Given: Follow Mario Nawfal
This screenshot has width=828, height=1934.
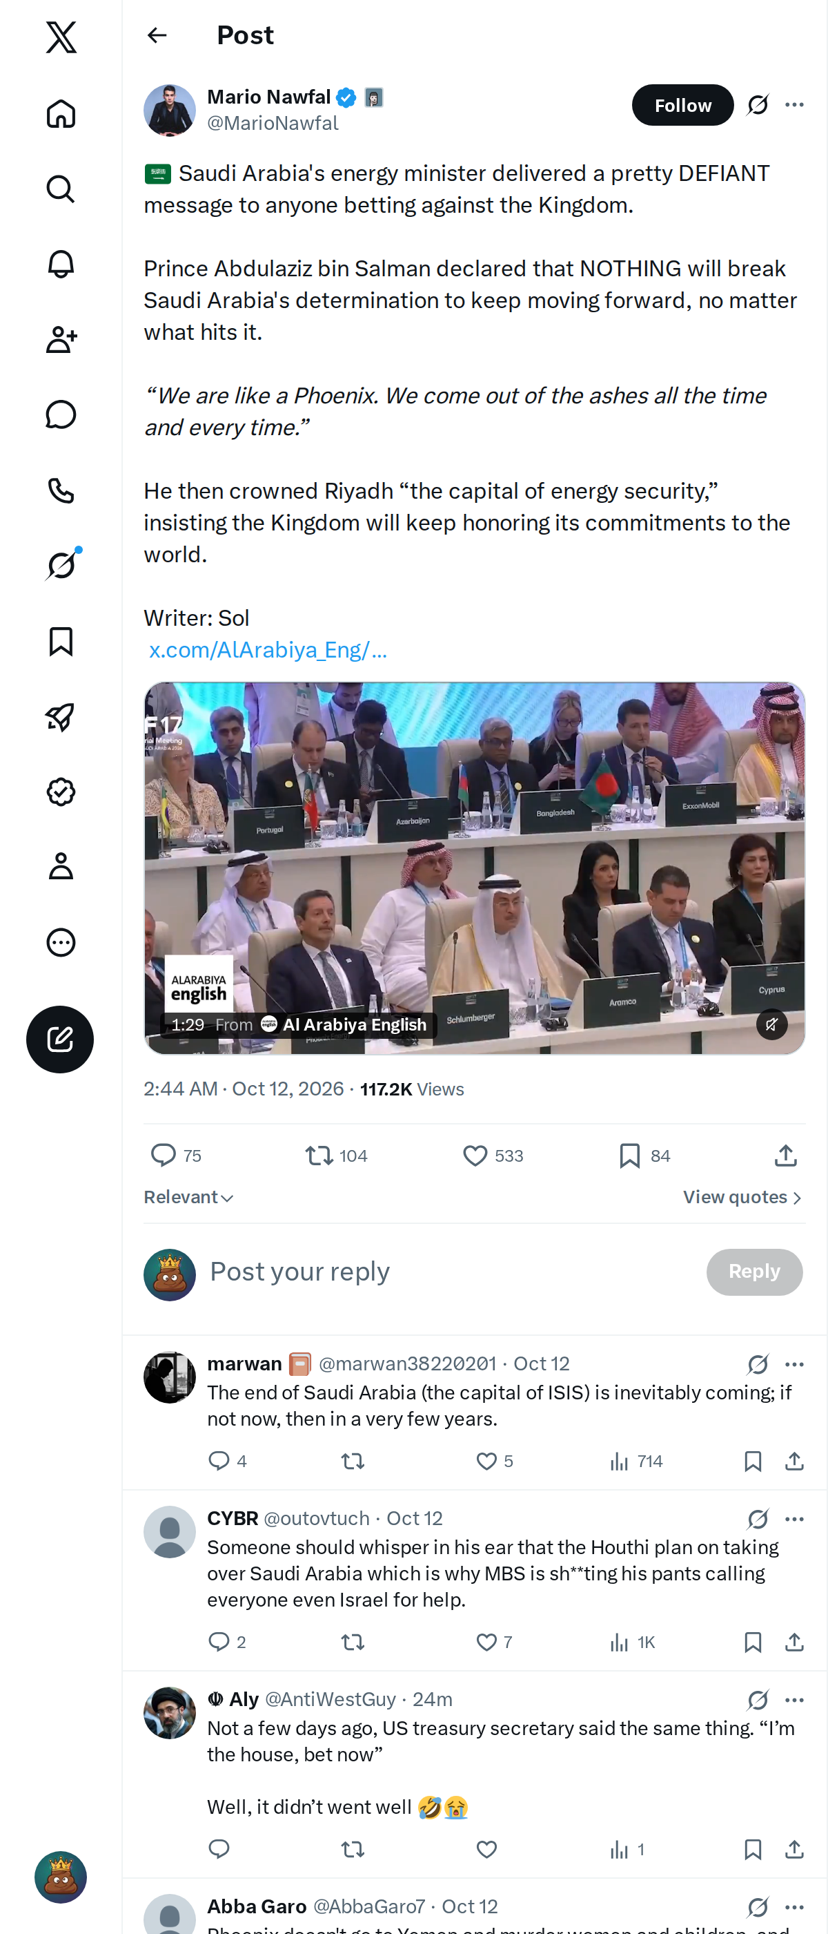Looking at the screenshot, I should pyautogui.click(x=682, y=105).
